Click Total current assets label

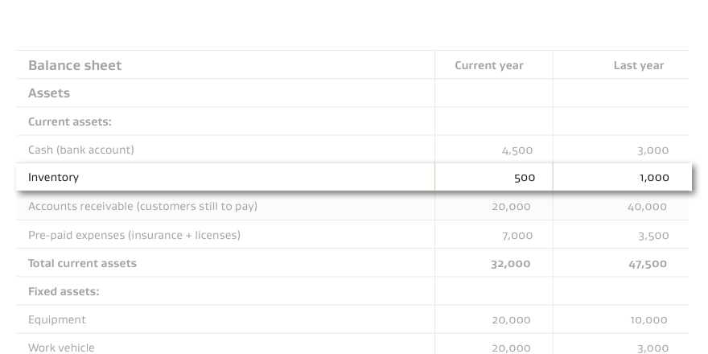(82, 263)
